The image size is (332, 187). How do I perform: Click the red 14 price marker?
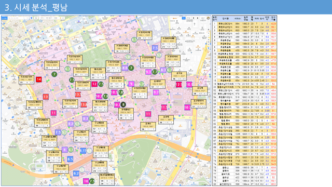[x=38, y=79]
